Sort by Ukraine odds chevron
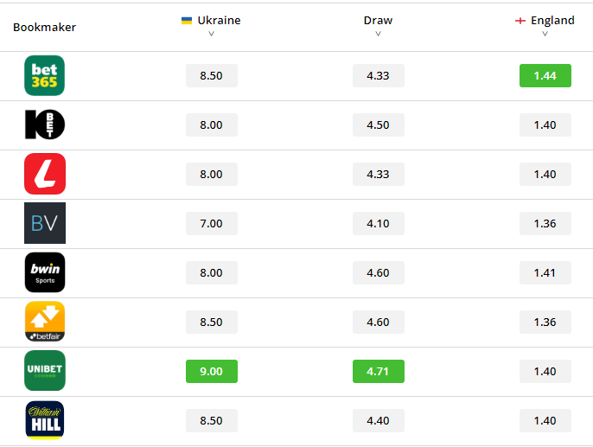The width and height of the screenshot is (593, 447). (x=212, y=34)
